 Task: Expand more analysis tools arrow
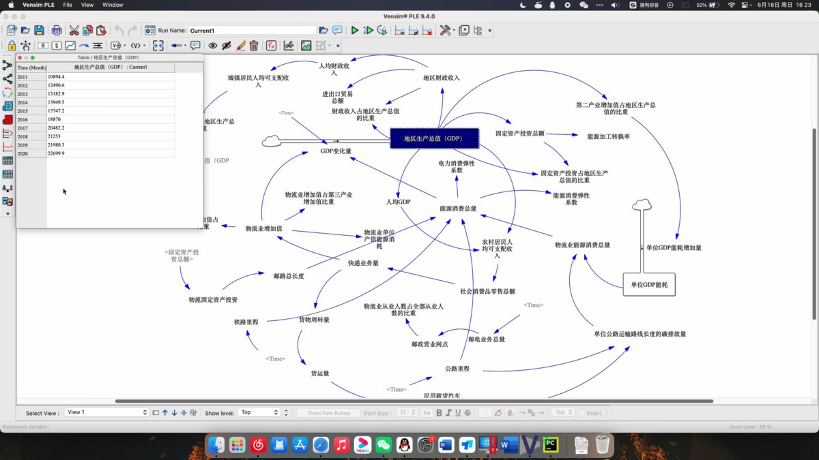pyautogui.click(x=8, y=213)
